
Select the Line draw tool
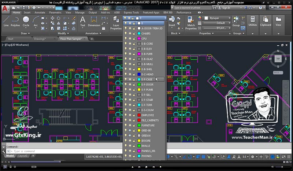point(6,22)
